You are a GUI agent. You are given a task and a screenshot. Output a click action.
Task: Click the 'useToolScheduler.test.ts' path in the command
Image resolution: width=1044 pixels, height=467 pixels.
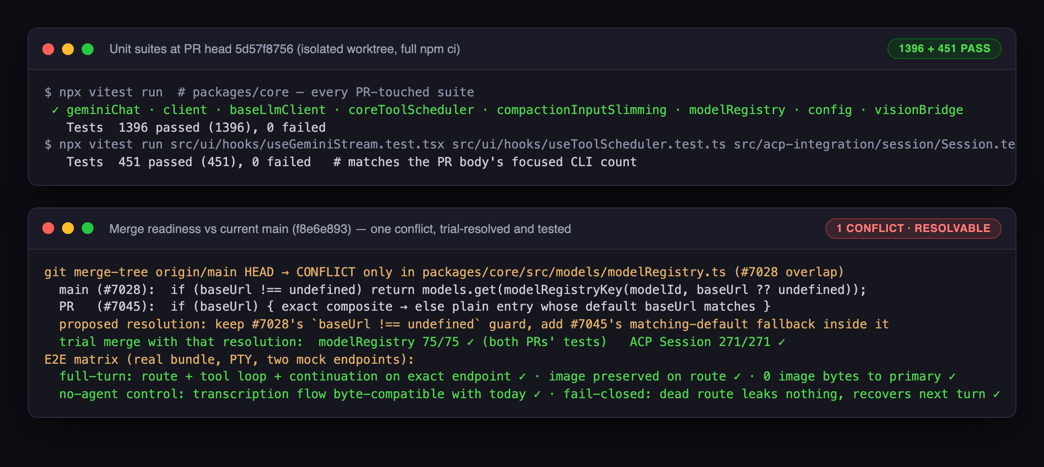click(589, 145)
